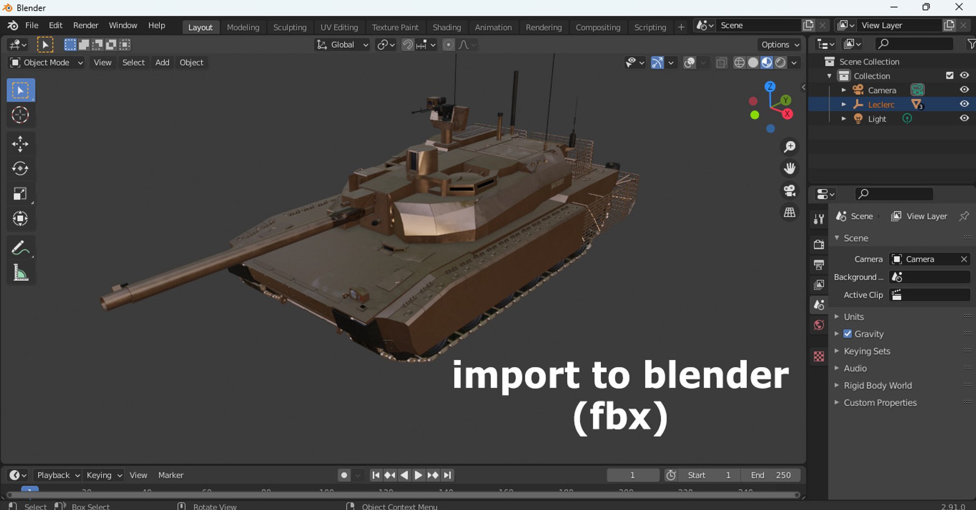The width and height of the screenshot is (976, 510).
Task: Expand the Custom Properties panel
Action: pos(880,403)
